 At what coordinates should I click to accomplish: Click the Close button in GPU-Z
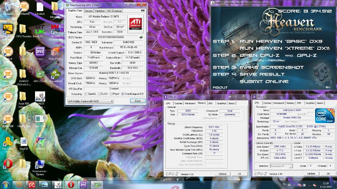[138, 101]
